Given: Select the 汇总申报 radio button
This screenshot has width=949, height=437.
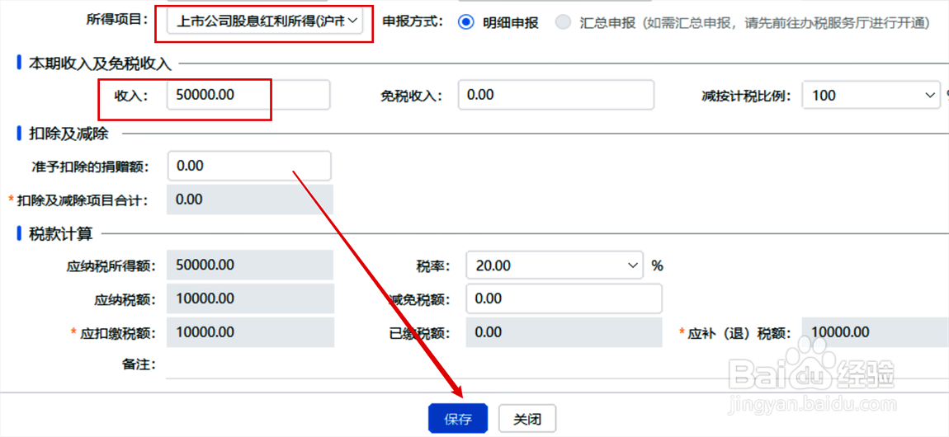Looking at the screenshot, I should coord(564,23).
